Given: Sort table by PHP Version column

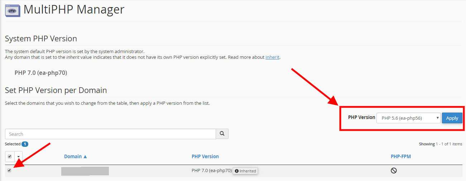Looking at the screenshot, I should coord(205,156).
